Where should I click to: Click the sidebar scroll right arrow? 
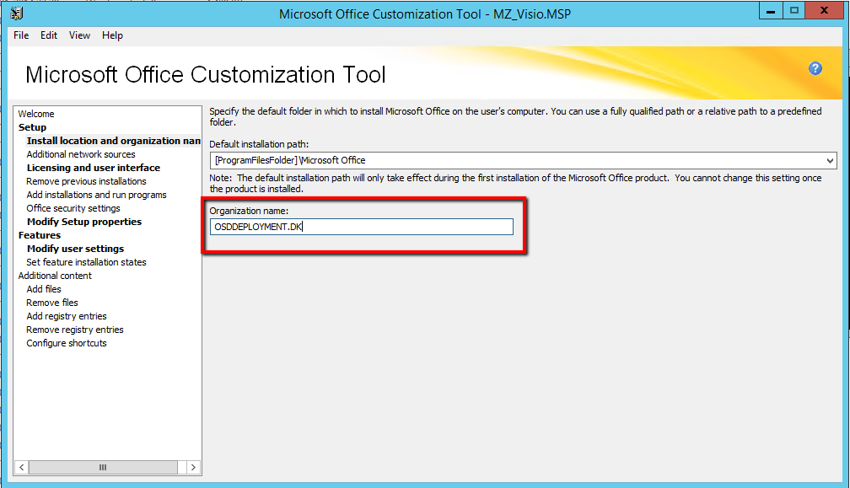coord(193,467)
